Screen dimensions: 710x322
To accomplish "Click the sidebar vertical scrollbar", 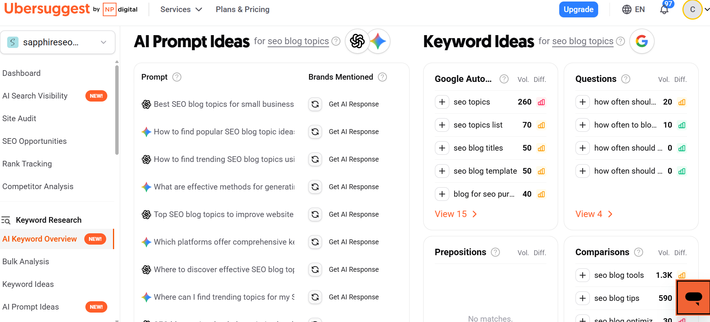I will tap(117, 109).
